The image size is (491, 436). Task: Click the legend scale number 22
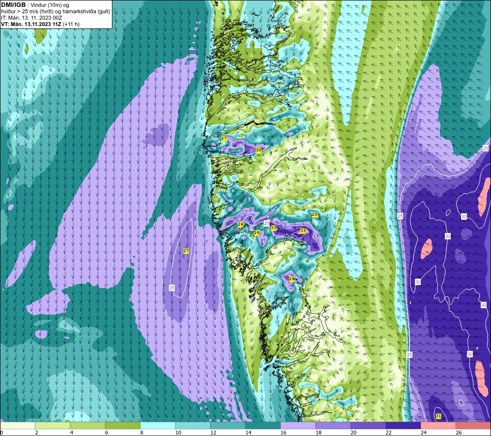[388, 433]
